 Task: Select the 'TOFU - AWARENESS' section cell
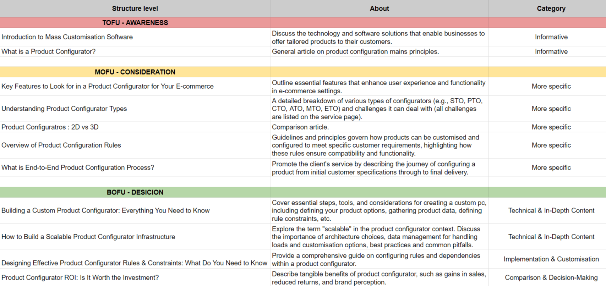pos(135,23)
